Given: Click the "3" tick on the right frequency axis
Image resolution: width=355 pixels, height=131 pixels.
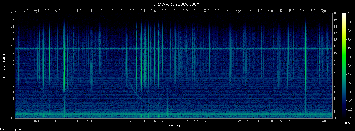Looking at the screenshot, I should pyautogui.click(x=334, y=98).
